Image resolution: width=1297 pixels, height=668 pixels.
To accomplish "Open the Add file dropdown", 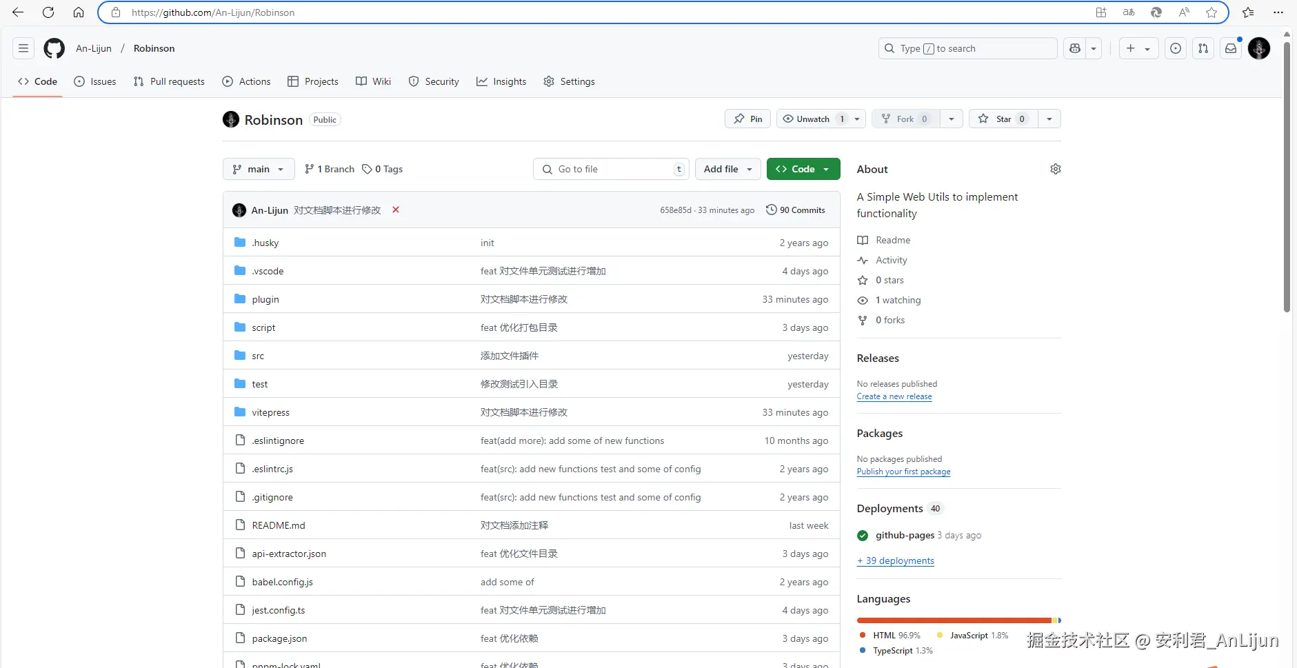I will (x=728, y=169).
